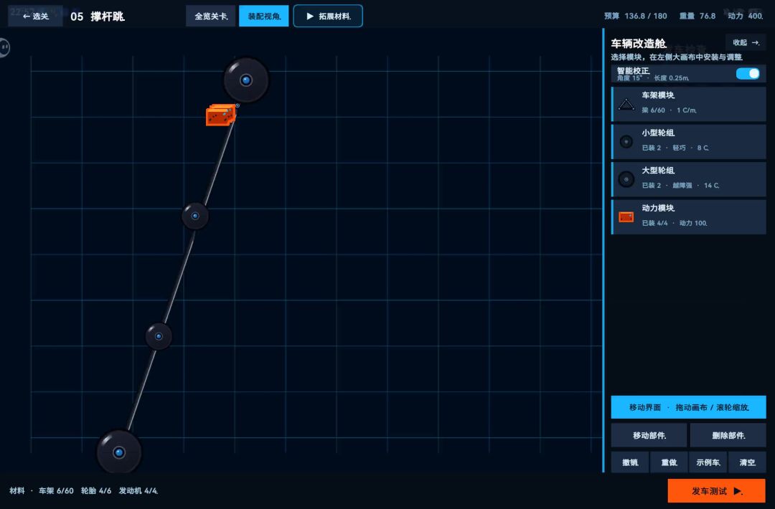The height and width of the screenshot is (509, 775).
Task: Click the 动力模块 title text
Action: (658, 208)
